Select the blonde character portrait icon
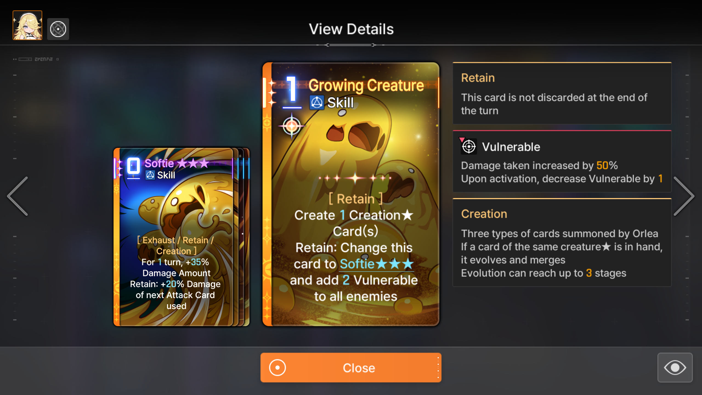Viewport: 702px width, 395px height. coord(27,25)
